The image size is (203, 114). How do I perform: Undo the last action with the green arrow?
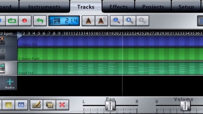pos(40,21)
